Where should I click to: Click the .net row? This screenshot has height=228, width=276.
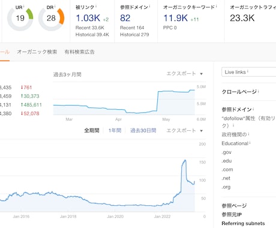[226, 178]
